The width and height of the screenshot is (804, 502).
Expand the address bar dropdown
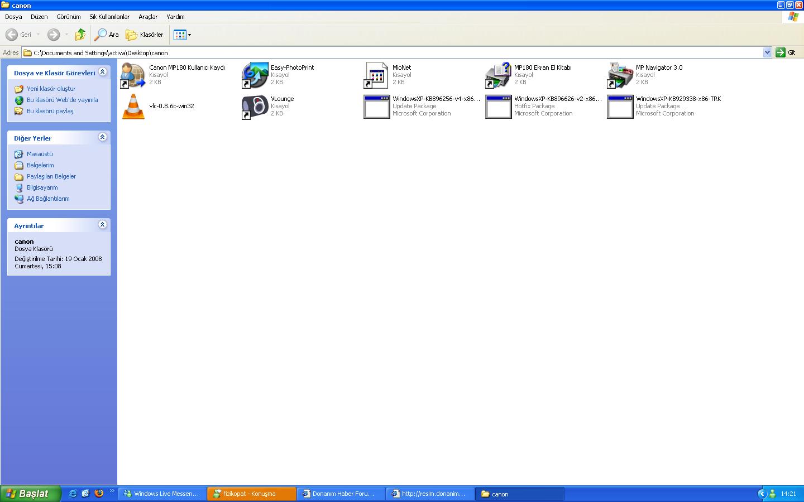(767, 52)
